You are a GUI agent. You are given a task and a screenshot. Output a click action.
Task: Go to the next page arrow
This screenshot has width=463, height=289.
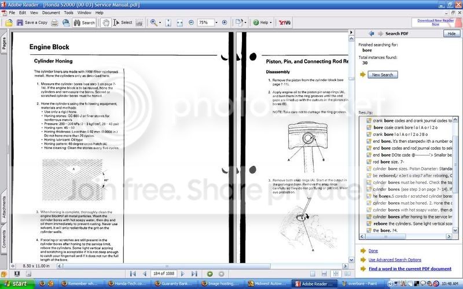tap(184, 273)
